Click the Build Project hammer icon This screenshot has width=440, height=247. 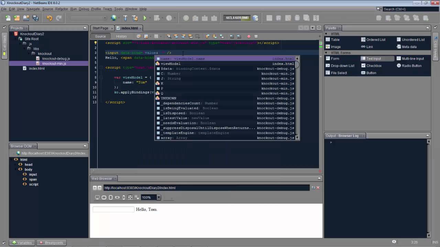point(125,18)
